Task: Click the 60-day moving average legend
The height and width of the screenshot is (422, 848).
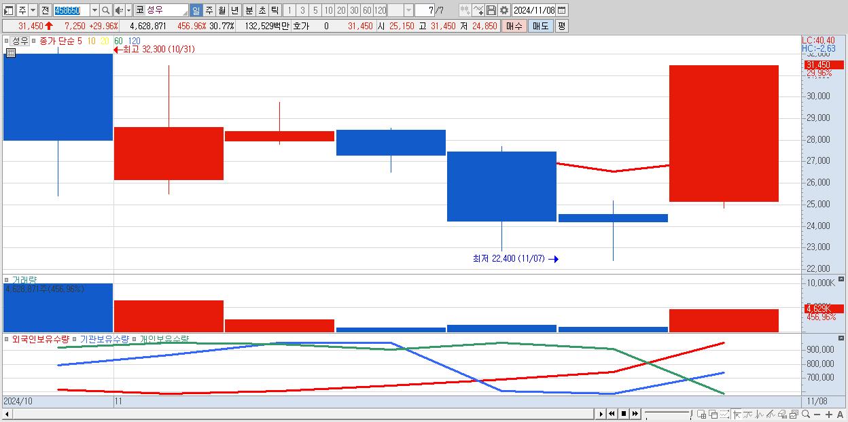Action: tap(118, 41)
